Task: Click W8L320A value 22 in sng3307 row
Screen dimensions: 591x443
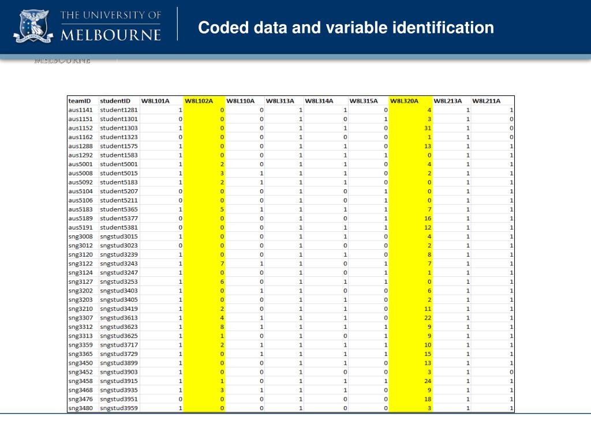Action: tap(428, 318)
